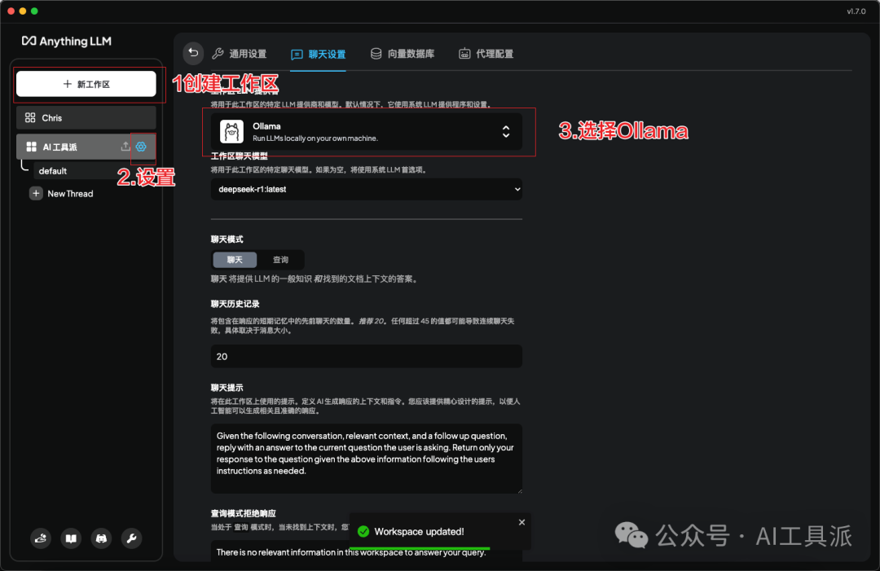Click the v1.7.0 version label
This screenshot has height=571, width=880.
pos(856,11)
